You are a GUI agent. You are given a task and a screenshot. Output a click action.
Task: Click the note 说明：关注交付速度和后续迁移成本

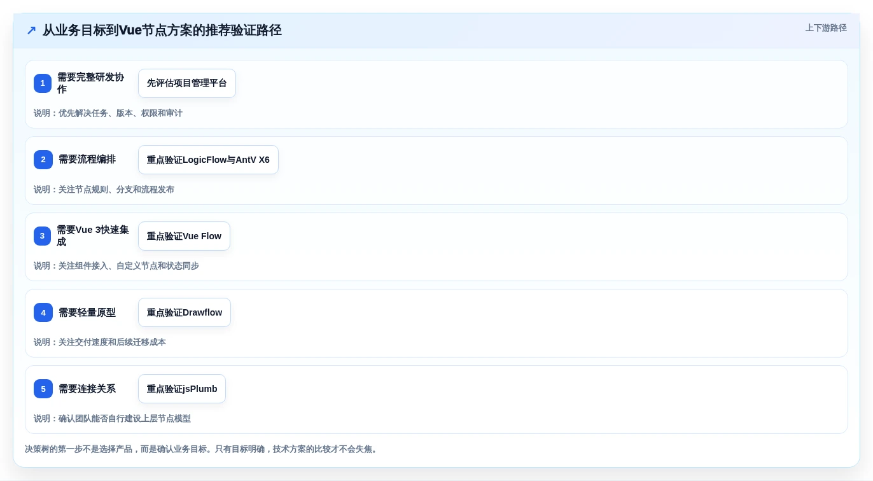[100, 342]
